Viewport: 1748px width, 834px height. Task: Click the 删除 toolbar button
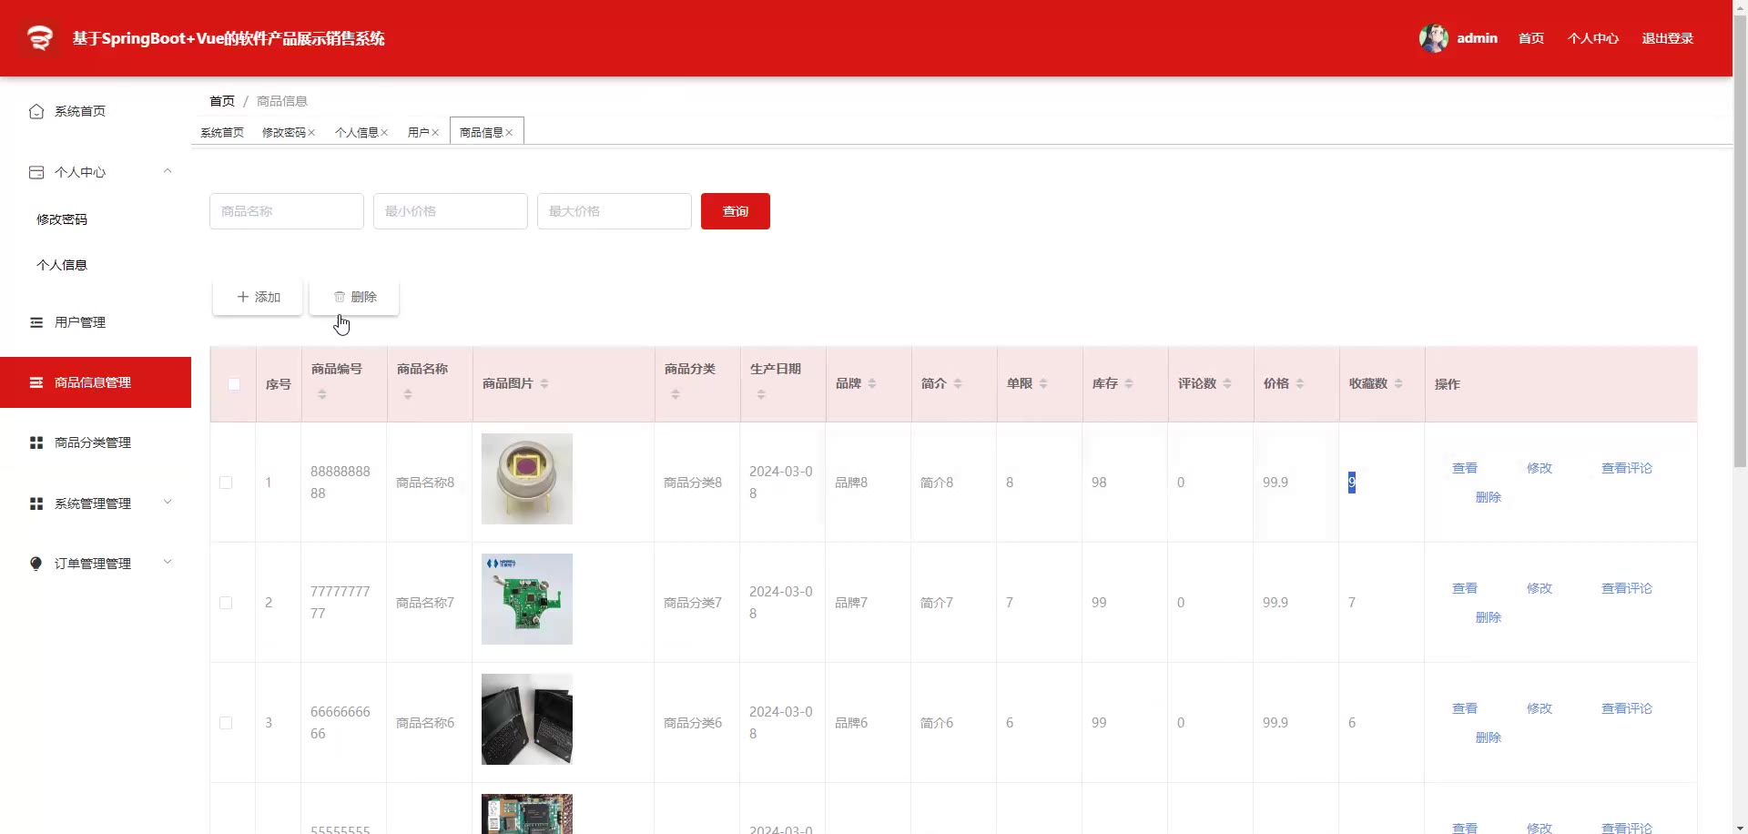[354, 297]
